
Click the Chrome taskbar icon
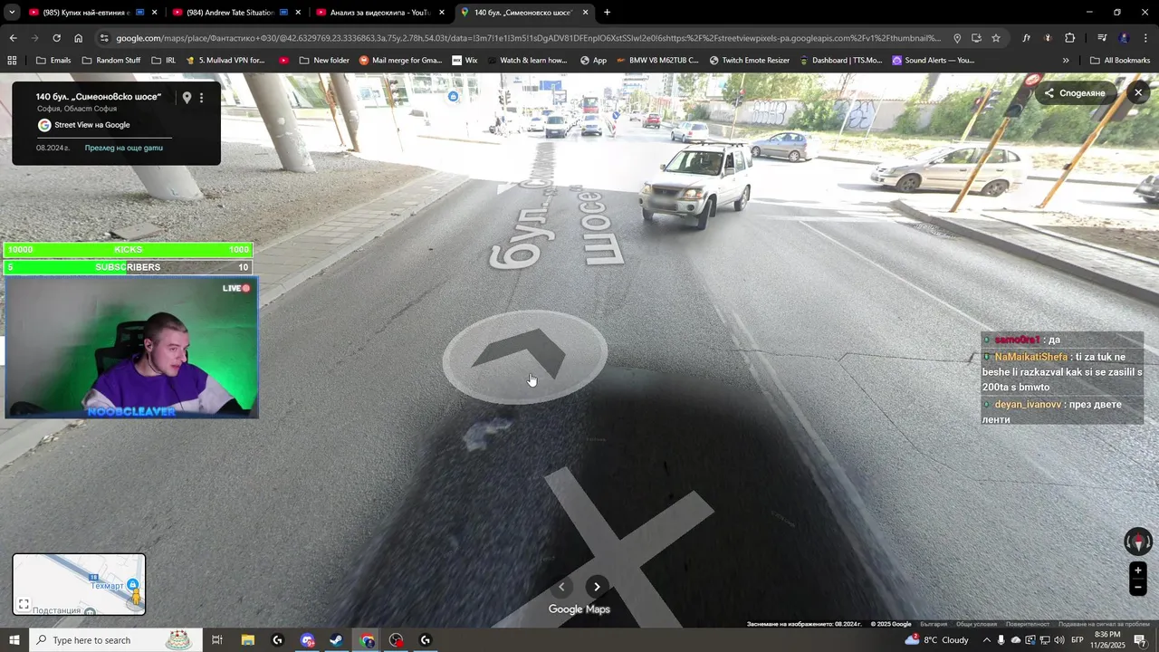367,640
